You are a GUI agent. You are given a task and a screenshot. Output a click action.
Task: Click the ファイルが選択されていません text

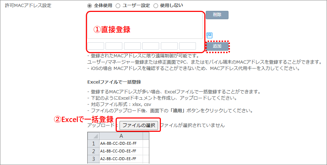[192, 125]
